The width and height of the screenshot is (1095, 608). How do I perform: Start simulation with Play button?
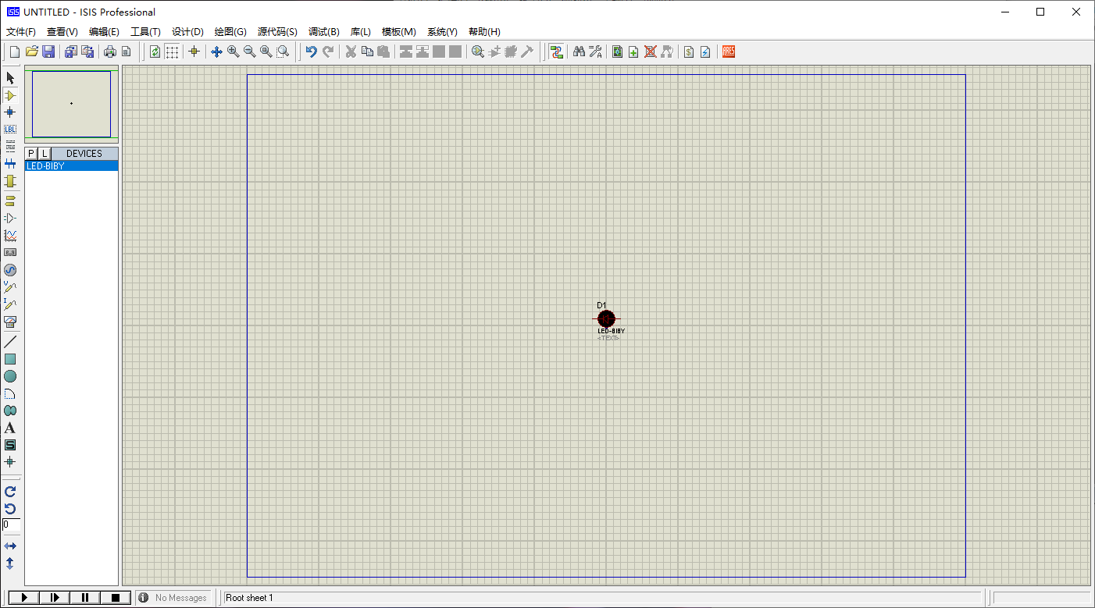tap(24, 598)
